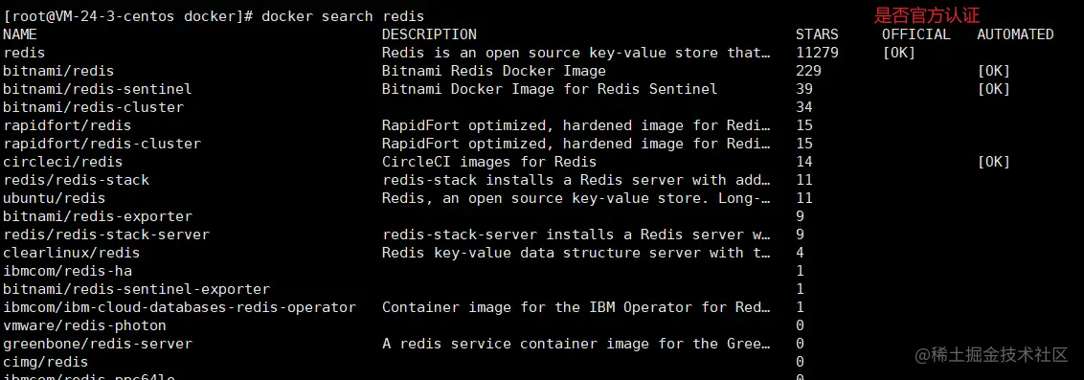Click the NAME column header
The image size is (1084, 380).
click(x=20, y=34)
